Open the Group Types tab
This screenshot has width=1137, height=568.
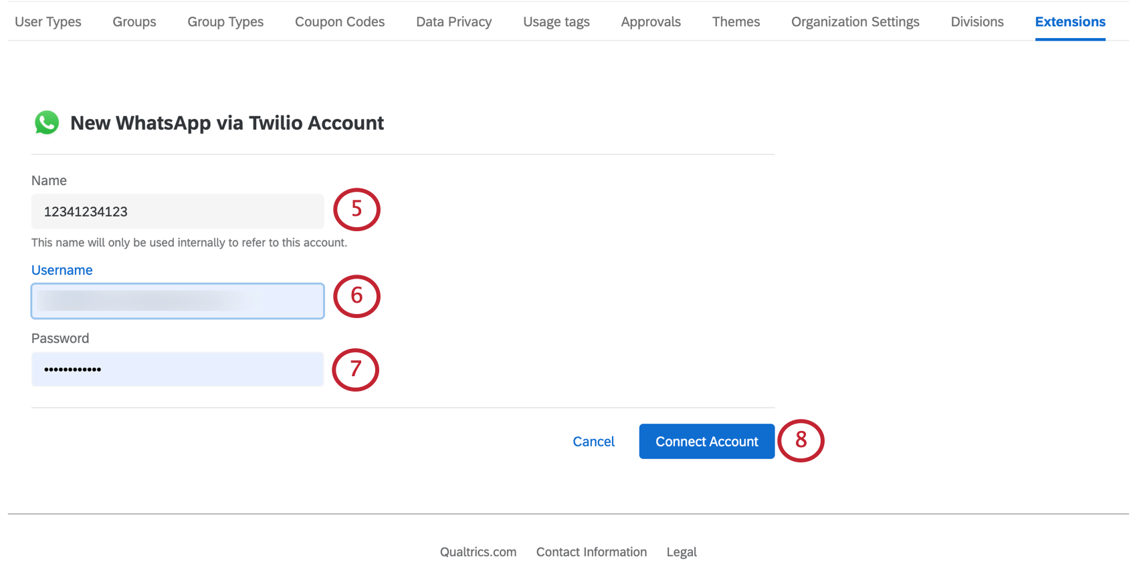tap(225, 22)
